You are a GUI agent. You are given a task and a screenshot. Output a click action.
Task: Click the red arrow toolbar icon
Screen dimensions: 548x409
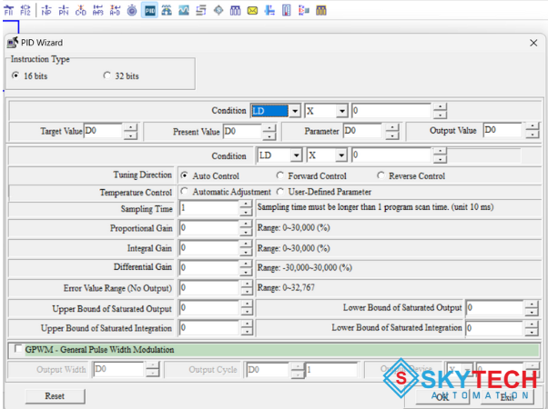[x=304, y=11]
